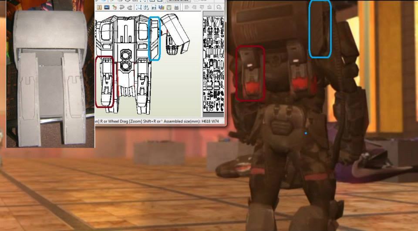Screen dimensions: 418x231
Task: Click the join/disjoin parts grid icon
Action: (x=146, y=7)
